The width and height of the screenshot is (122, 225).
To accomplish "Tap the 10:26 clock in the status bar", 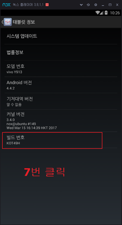I will tap(115, 13).
